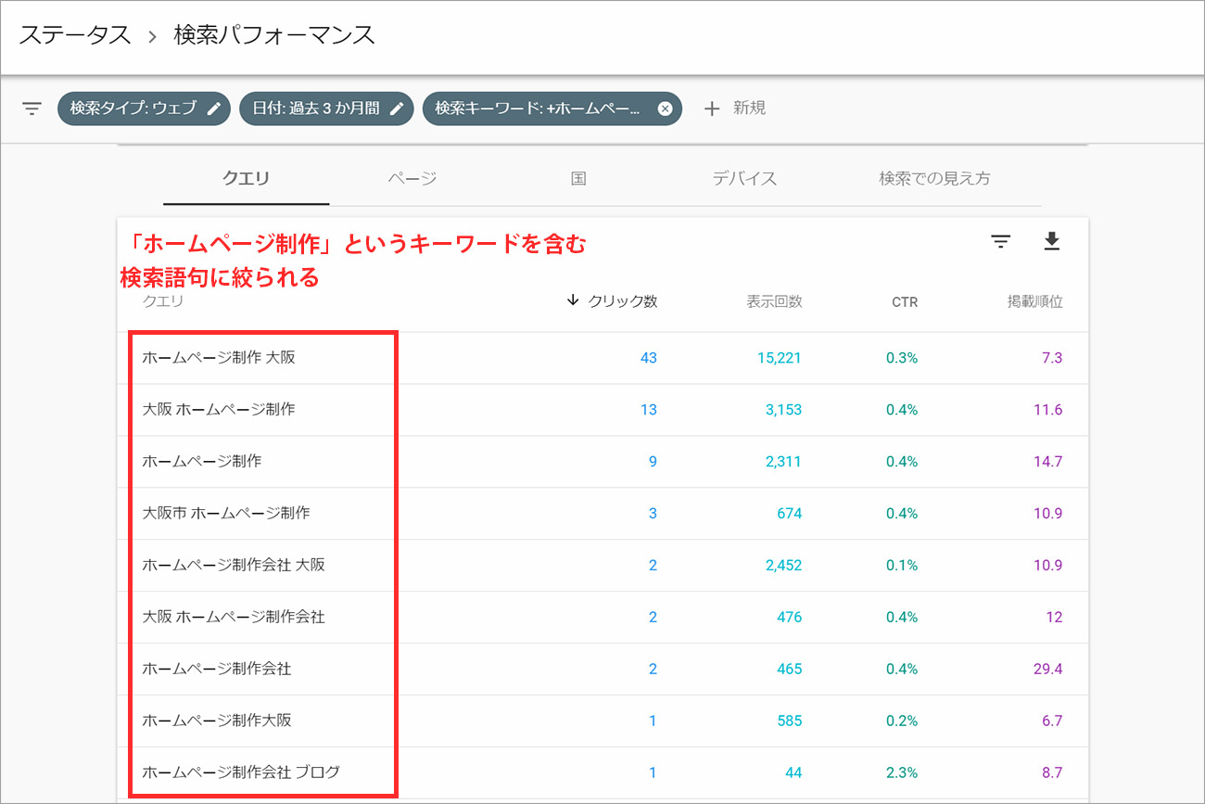Click the impressions value 3,153
The image size is (1205, 804).
click(783, 410)
